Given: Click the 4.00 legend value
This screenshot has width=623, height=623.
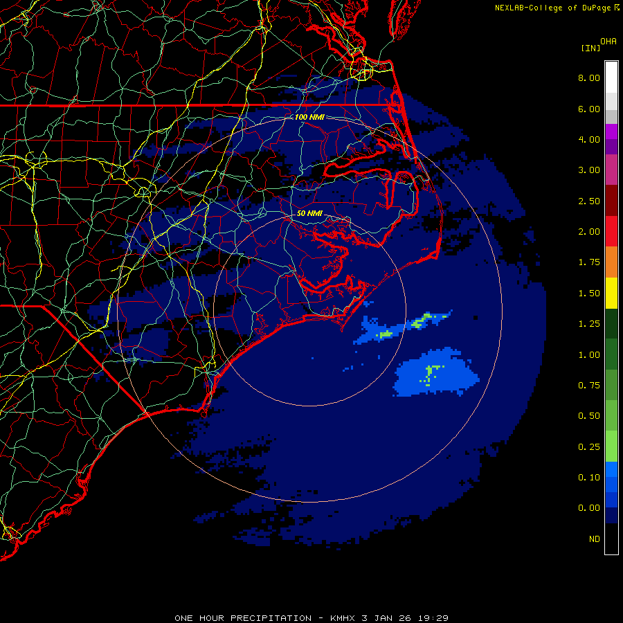Looking at the screenshot, I should click(589, 139).
